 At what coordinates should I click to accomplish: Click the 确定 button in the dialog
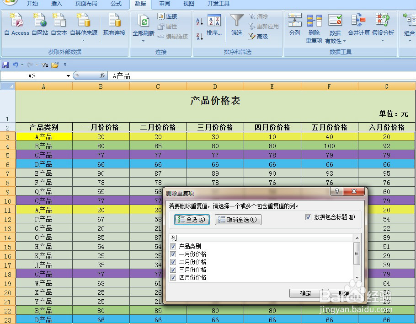pyautogui.click(x=305, y=294)
